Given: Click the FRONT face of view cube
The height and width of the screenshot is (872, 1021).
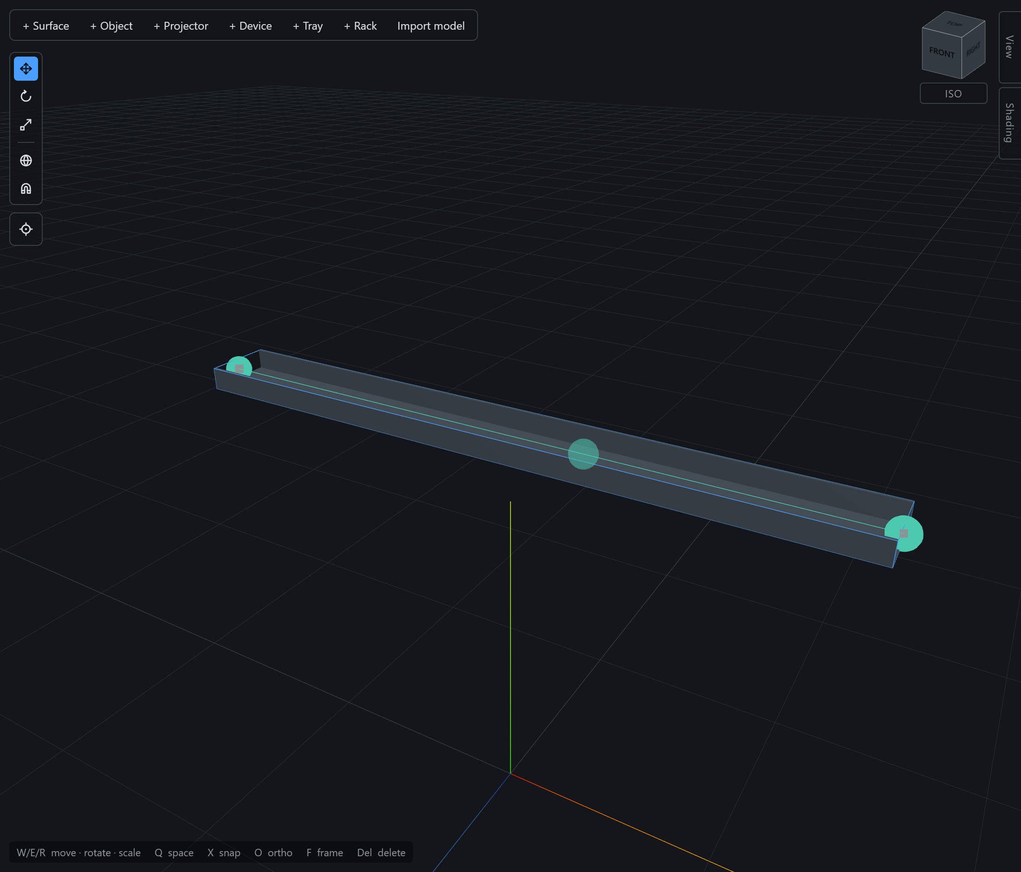Looking at the screenshot, I should coord(942,53).
